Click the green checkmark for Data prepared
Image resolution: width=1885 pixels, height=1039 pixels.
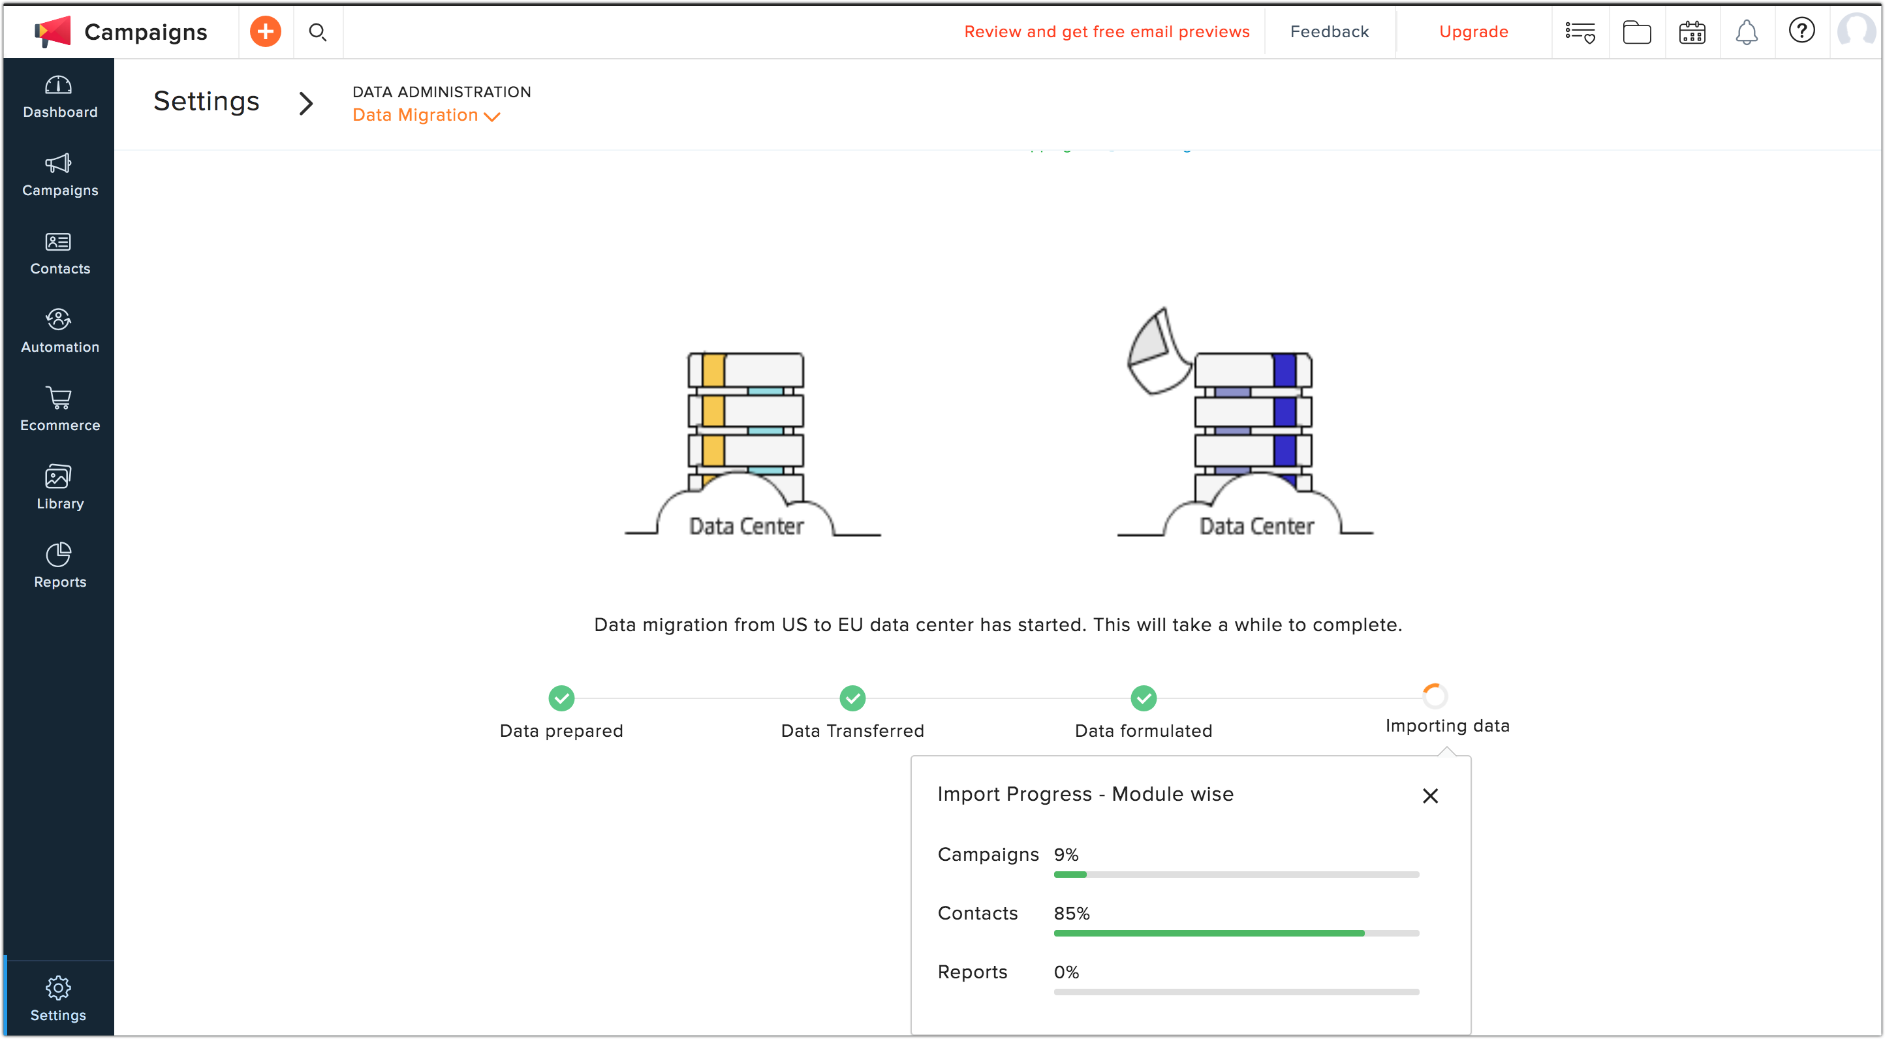[x=561, y=698]
